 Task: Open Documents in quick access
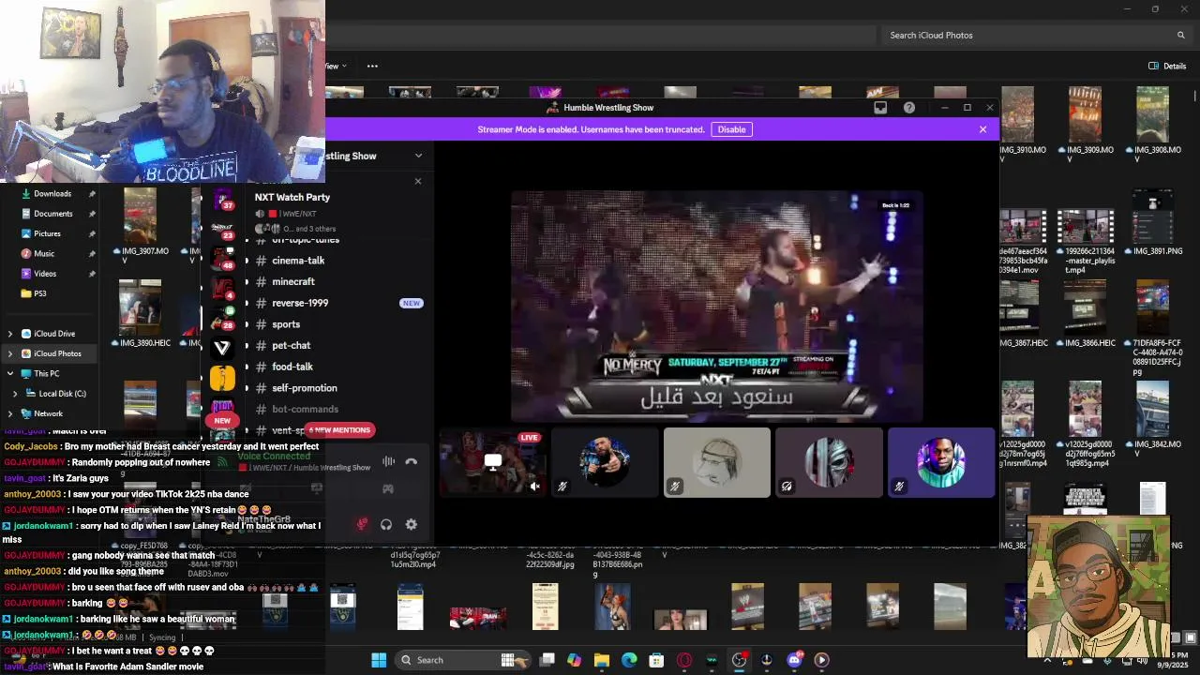click(x=52, y=214)
